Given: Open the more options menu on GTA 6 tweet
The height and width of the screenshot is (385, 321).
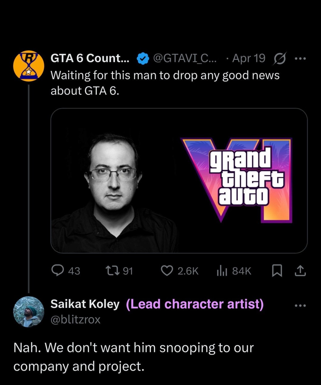Looking at the screenshot, I should point(301,58).
